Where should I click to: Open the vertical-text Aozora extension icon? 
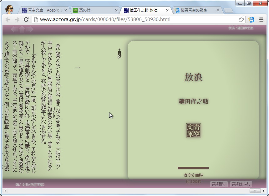251,19
